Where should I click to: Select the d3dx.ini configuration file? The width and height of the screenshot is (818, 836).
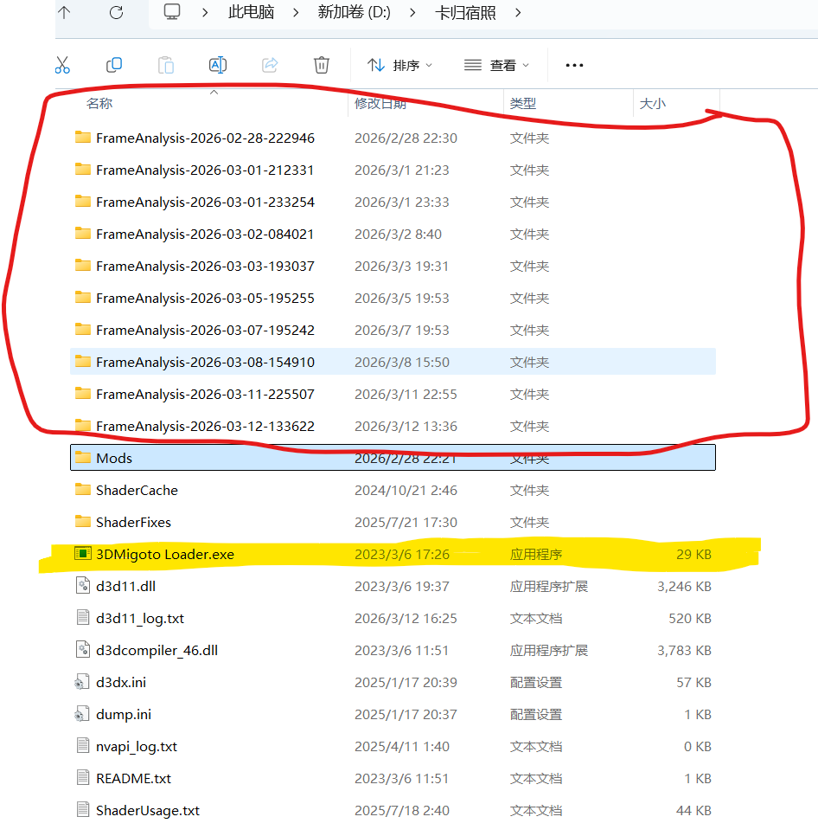pos(120,682)
